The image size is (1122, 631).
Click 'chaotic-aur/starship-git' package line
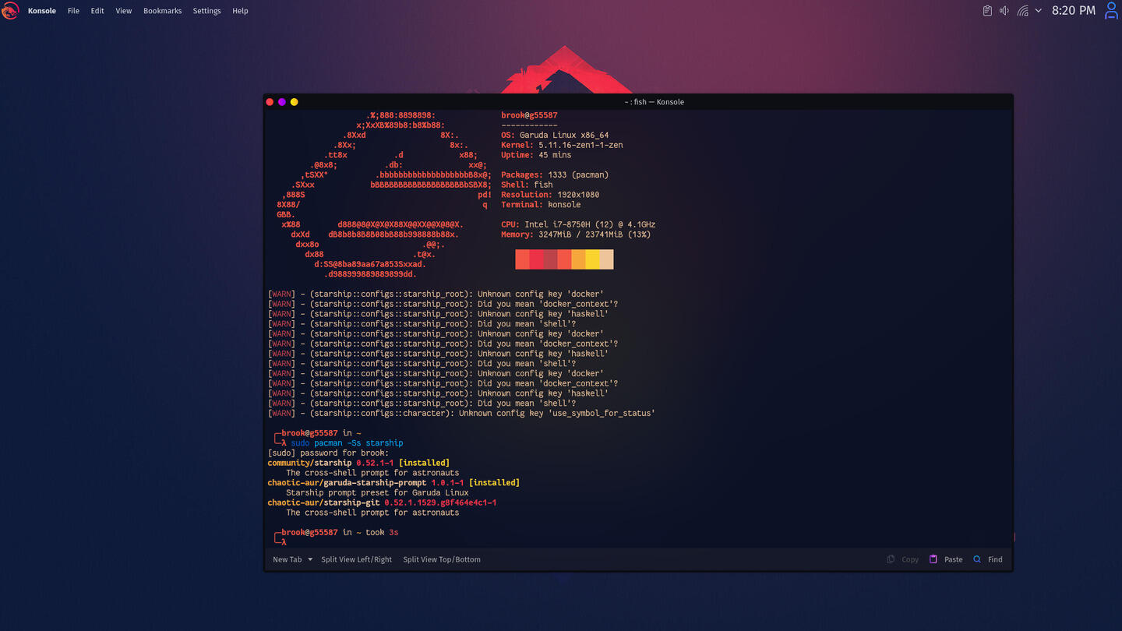pyautogui.click(x=382, y=502)
